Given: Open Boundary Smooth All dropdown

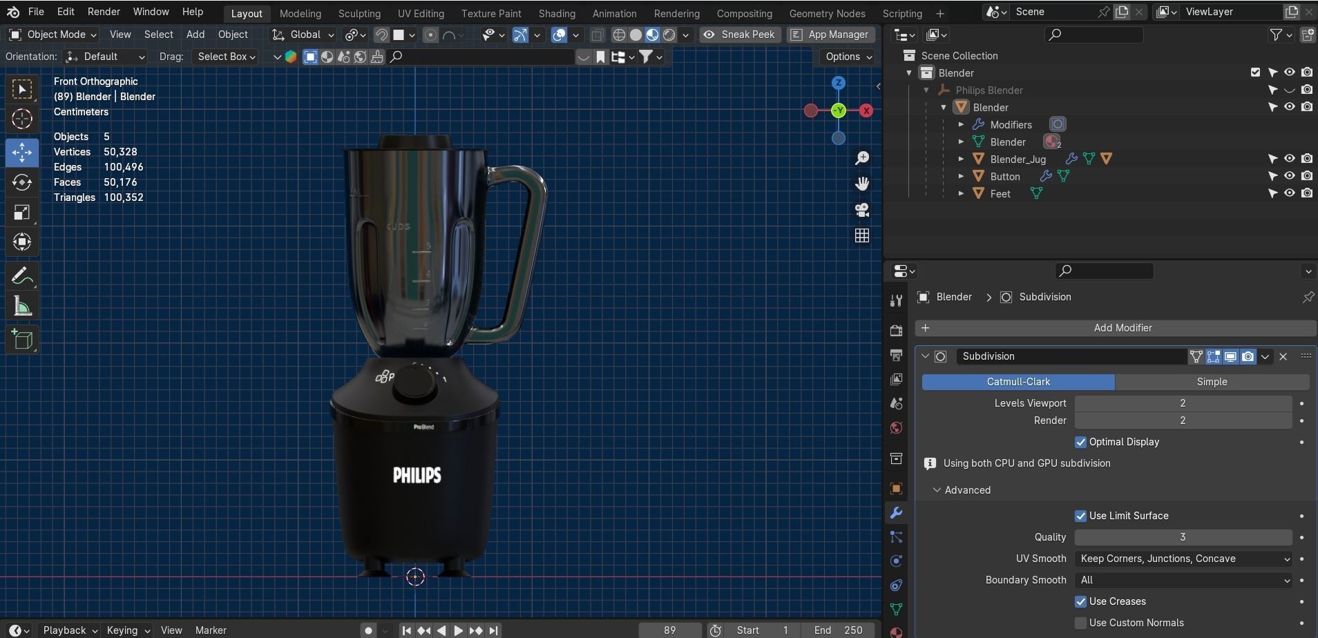Looking at the screenshot, I should tap(1183, 580).
